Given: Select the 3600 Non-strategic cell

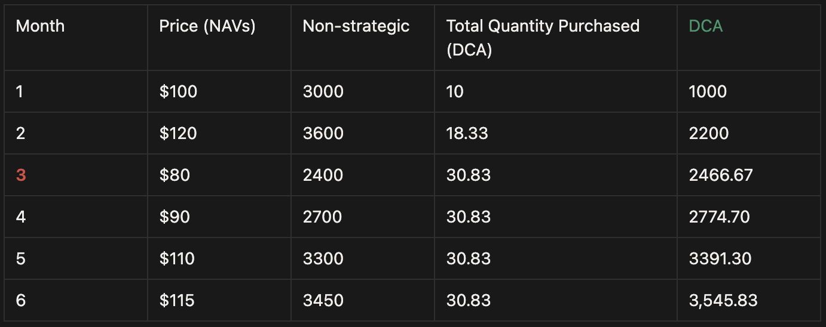Looking at the screenshot, I should (x=323, y=133).
